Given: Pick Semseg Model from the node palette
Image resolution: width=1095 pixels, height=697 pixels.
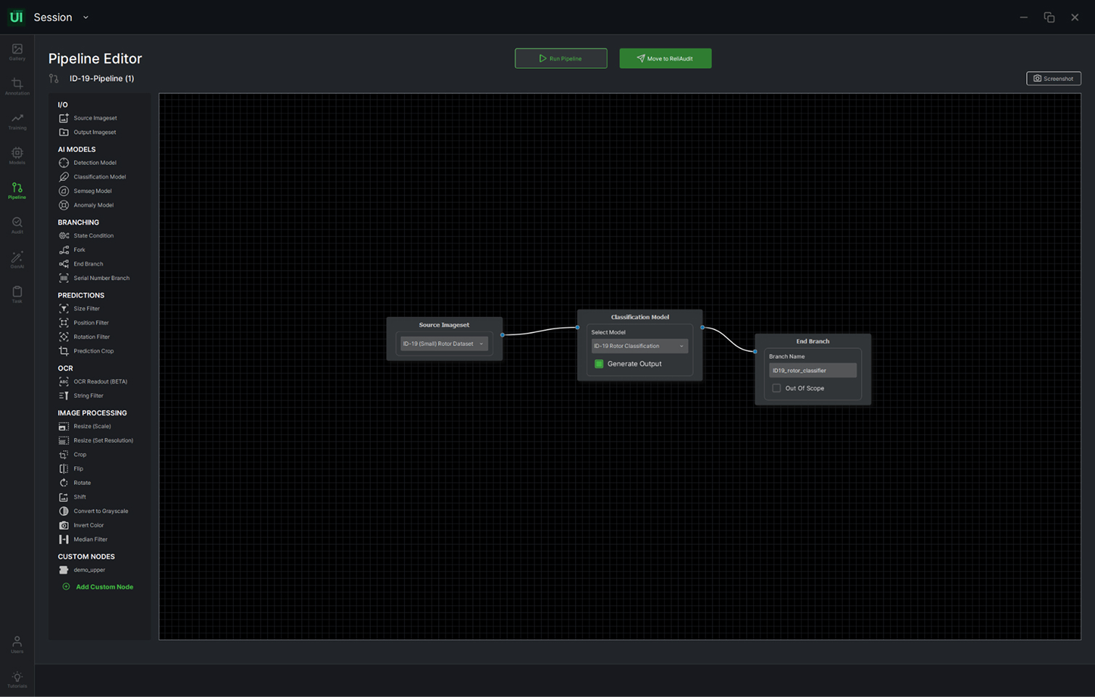Looking at the screenshot, I should [x=85, y=191].
